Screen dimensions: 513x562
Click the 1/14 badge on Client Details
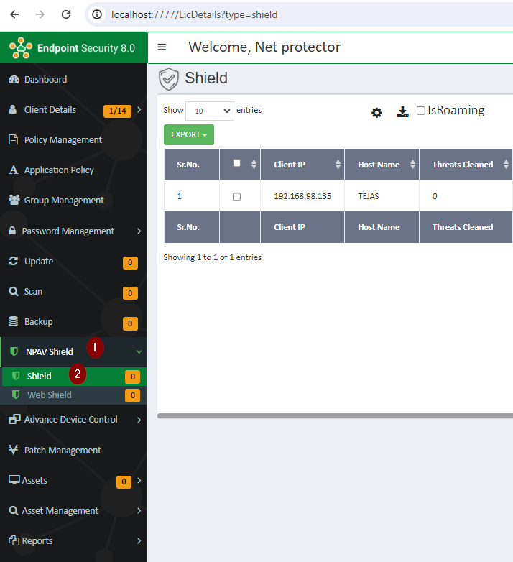tap(118, 111)
